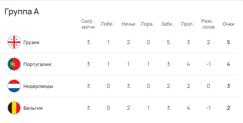Click the Группа А heading
Screen dimensions: 243x123
click(x=22, y=12)
